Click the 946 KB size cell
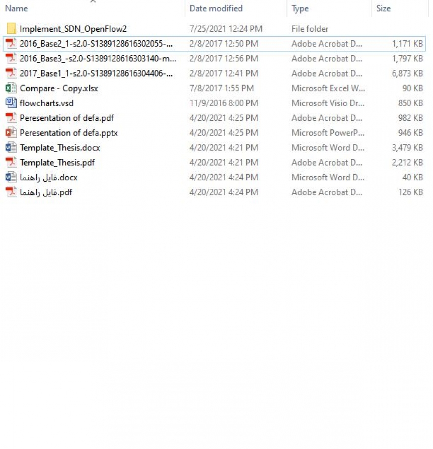Image resolution: width=433 pixels, height=449 pixels. pos(410,133)
